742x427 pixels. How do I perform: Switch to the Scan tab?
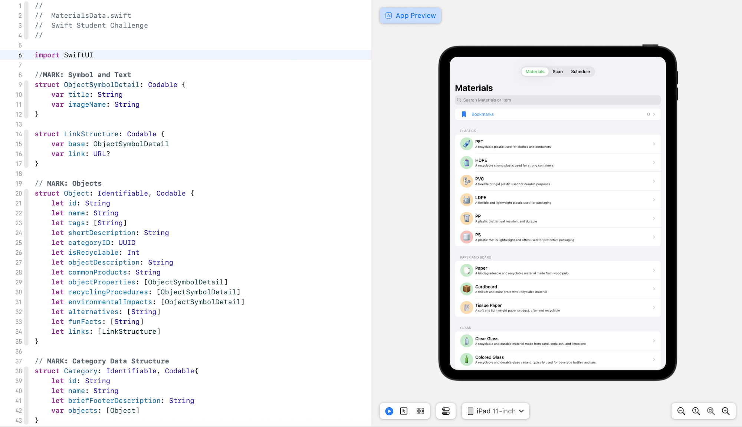coord(558,71)
